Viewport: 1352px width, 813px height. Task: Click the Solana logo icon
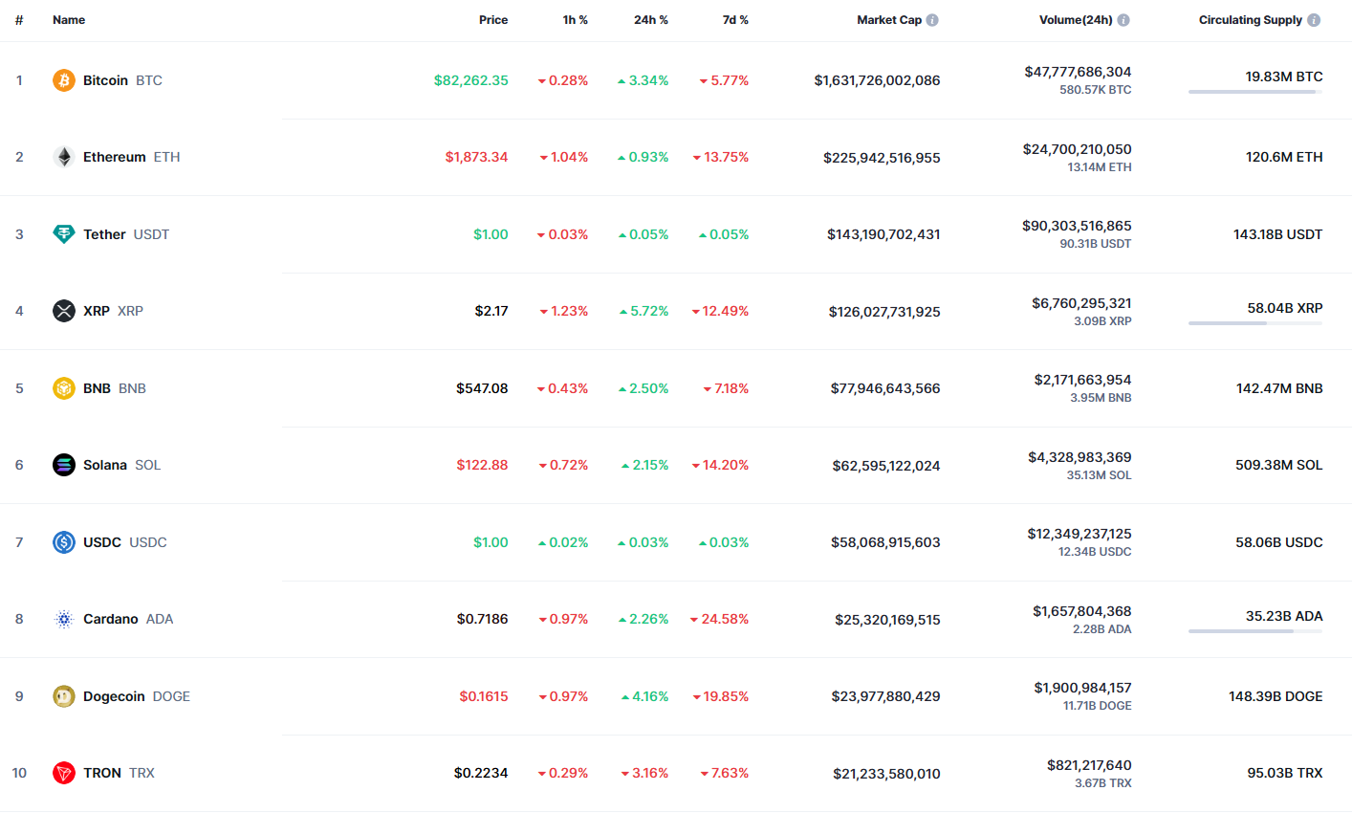64,465
